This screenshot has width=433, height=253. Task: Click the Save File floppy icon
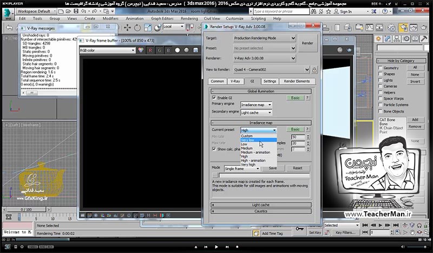pyautogui.click(x=76, y=11)
